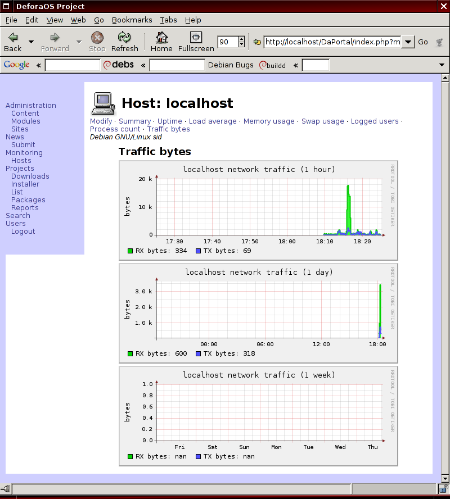Click the Google smart bookmark logo
This screenshot has height=499, width=450.
coord(16,65)
